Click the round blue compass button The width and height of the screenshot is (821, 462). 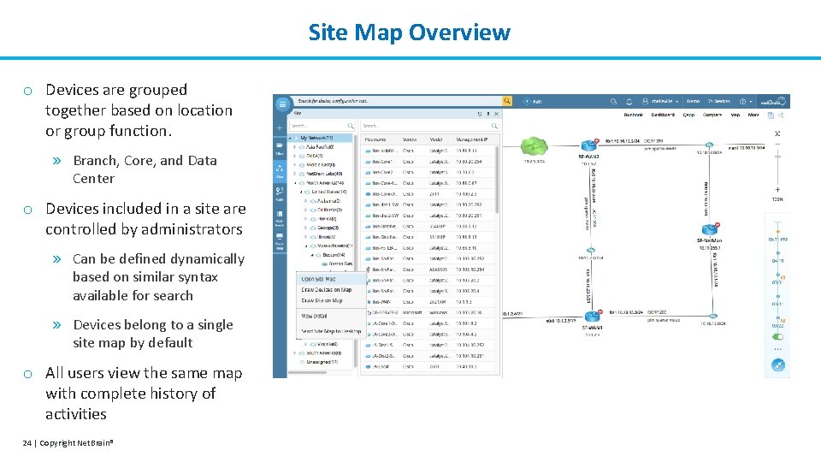coord(778,365)
